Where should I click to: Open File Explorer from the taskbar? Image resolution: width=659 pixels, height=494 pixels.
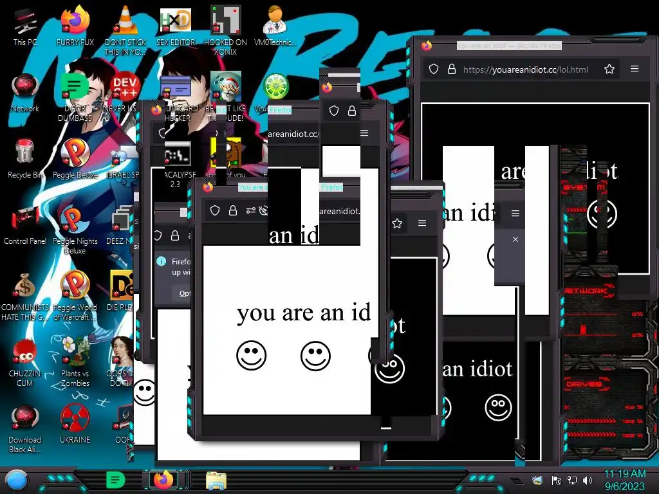(216, 480)
